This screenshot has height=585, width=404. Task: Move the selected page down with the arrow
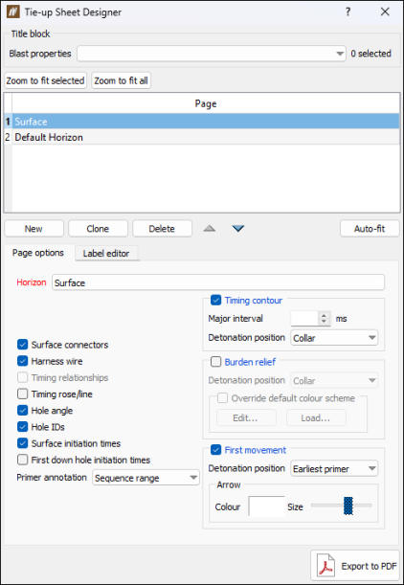click(238, 228)
